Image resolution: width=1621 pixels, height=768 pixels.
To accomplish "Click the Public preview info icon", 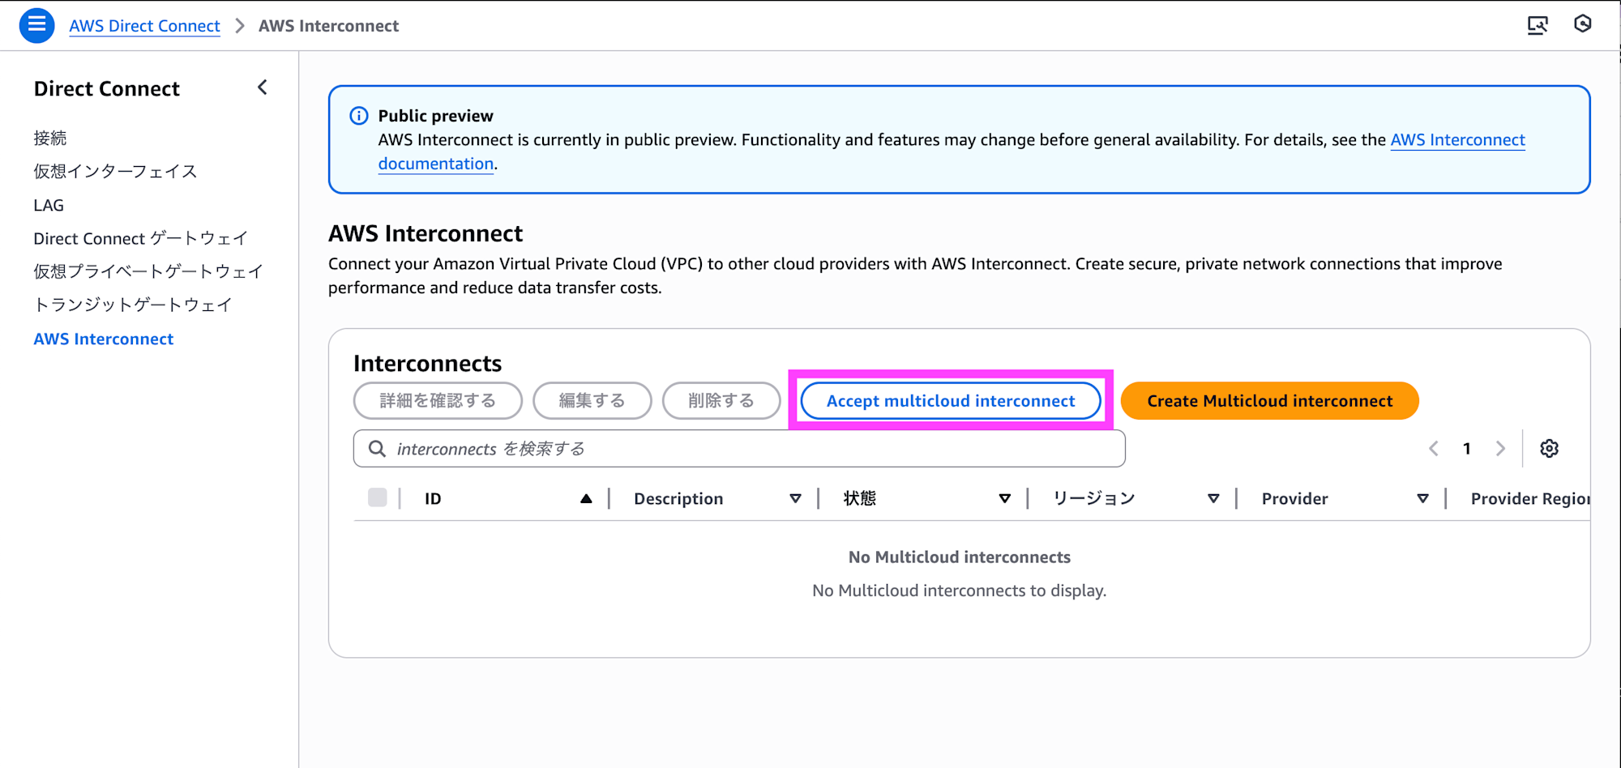I will 358,116.
